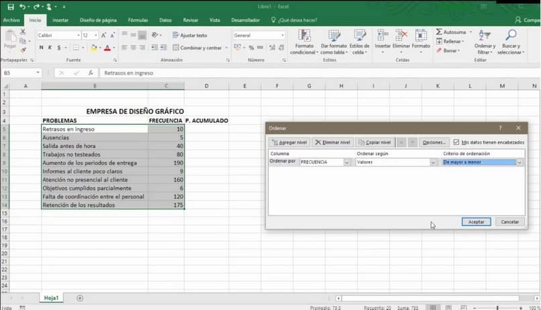
Task: Increase decimal places icon
Action: point(273,48)
